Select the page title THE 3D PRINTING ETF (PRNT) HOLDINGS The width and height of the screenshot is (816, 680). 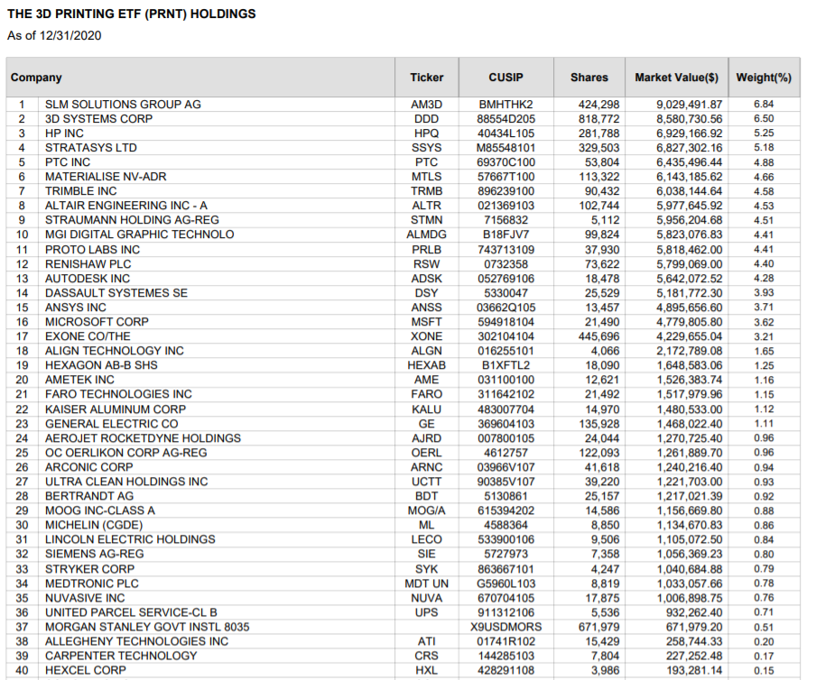(132, 14)
